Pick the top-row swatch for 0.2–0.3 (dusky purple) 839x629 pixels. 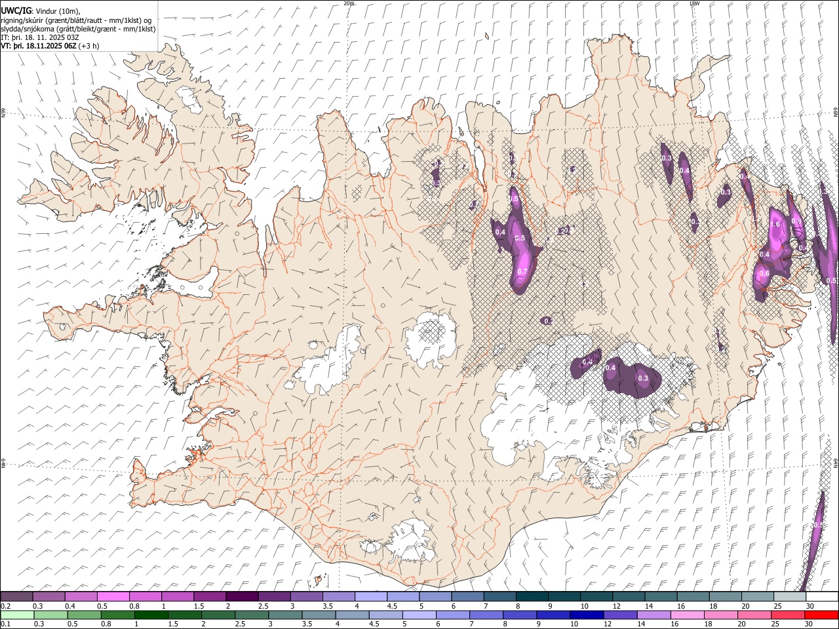(x=16, y=597)
